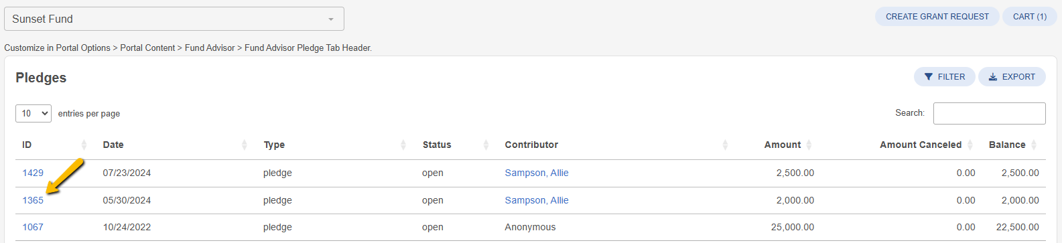Viewport: 1062px width, 243px height.
Task: Open pledge ID 1429 link
Action: tap(33, 173)
